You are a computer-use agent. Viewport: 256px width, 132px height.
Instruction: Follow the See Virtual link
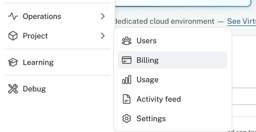coord(241,21)
